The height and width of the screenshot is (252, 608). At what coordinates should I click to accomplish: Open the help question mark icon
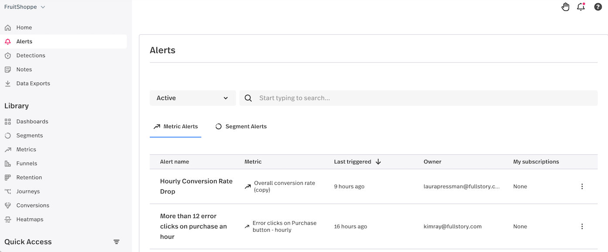click(598, 7)
